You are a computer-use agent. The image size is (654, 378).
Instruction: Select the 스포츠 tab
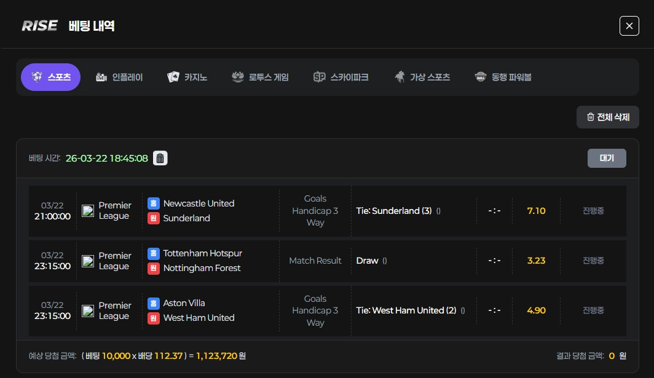point(50,77)
